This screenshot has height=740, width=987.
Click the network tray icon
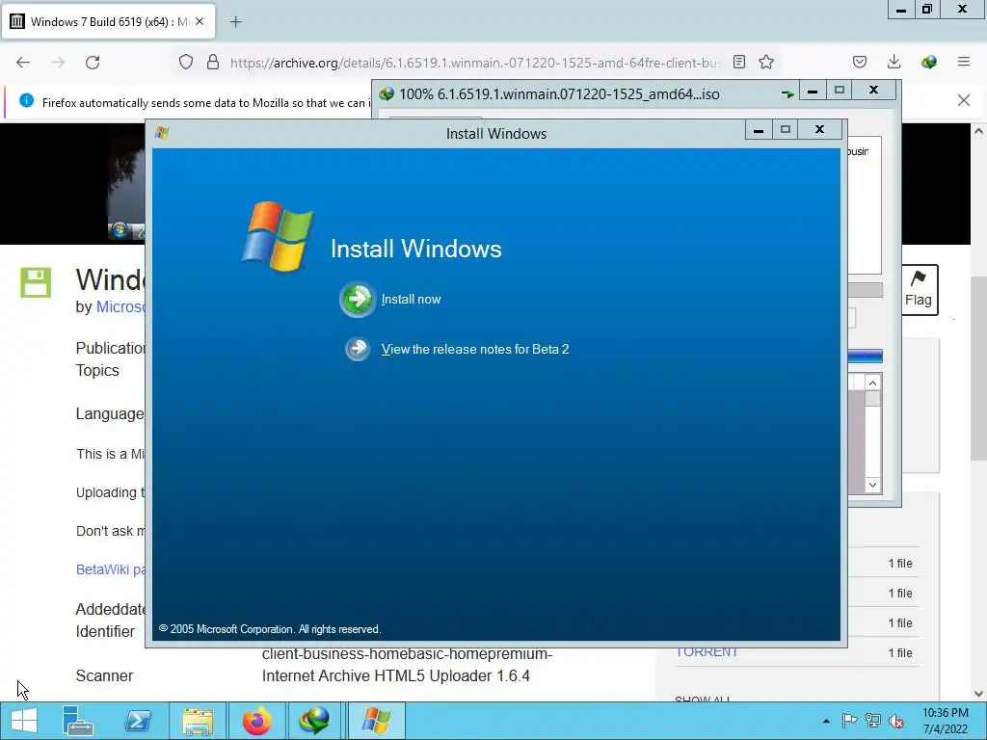pos(873,721)
